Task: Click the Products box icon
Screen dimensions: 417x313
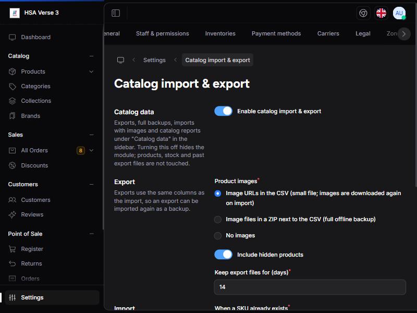Action: coord(12,71)
